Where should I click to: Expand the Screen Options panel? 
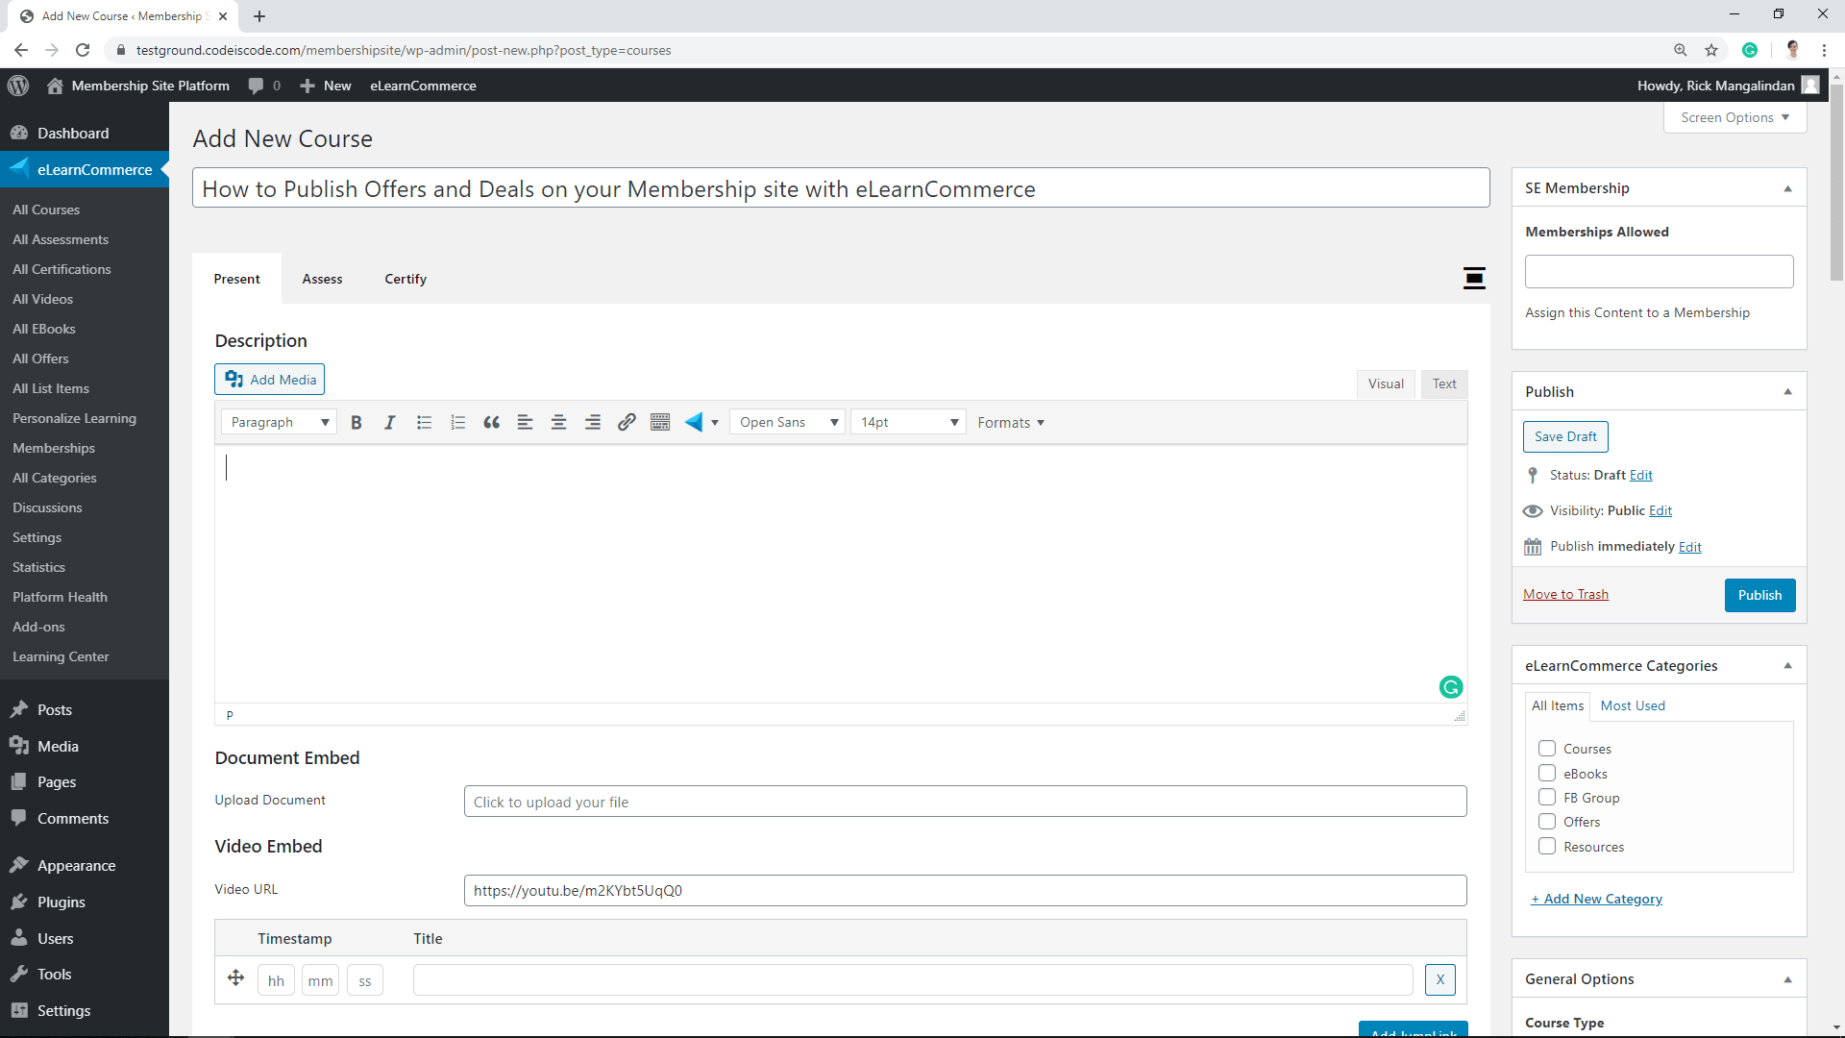[x=1735, y=117]
